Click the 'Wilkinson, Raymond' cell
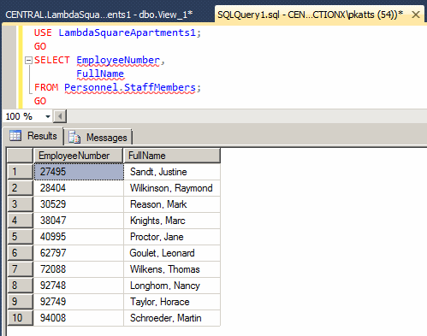This screenshot has height=336, width=427. click(172, 188)
